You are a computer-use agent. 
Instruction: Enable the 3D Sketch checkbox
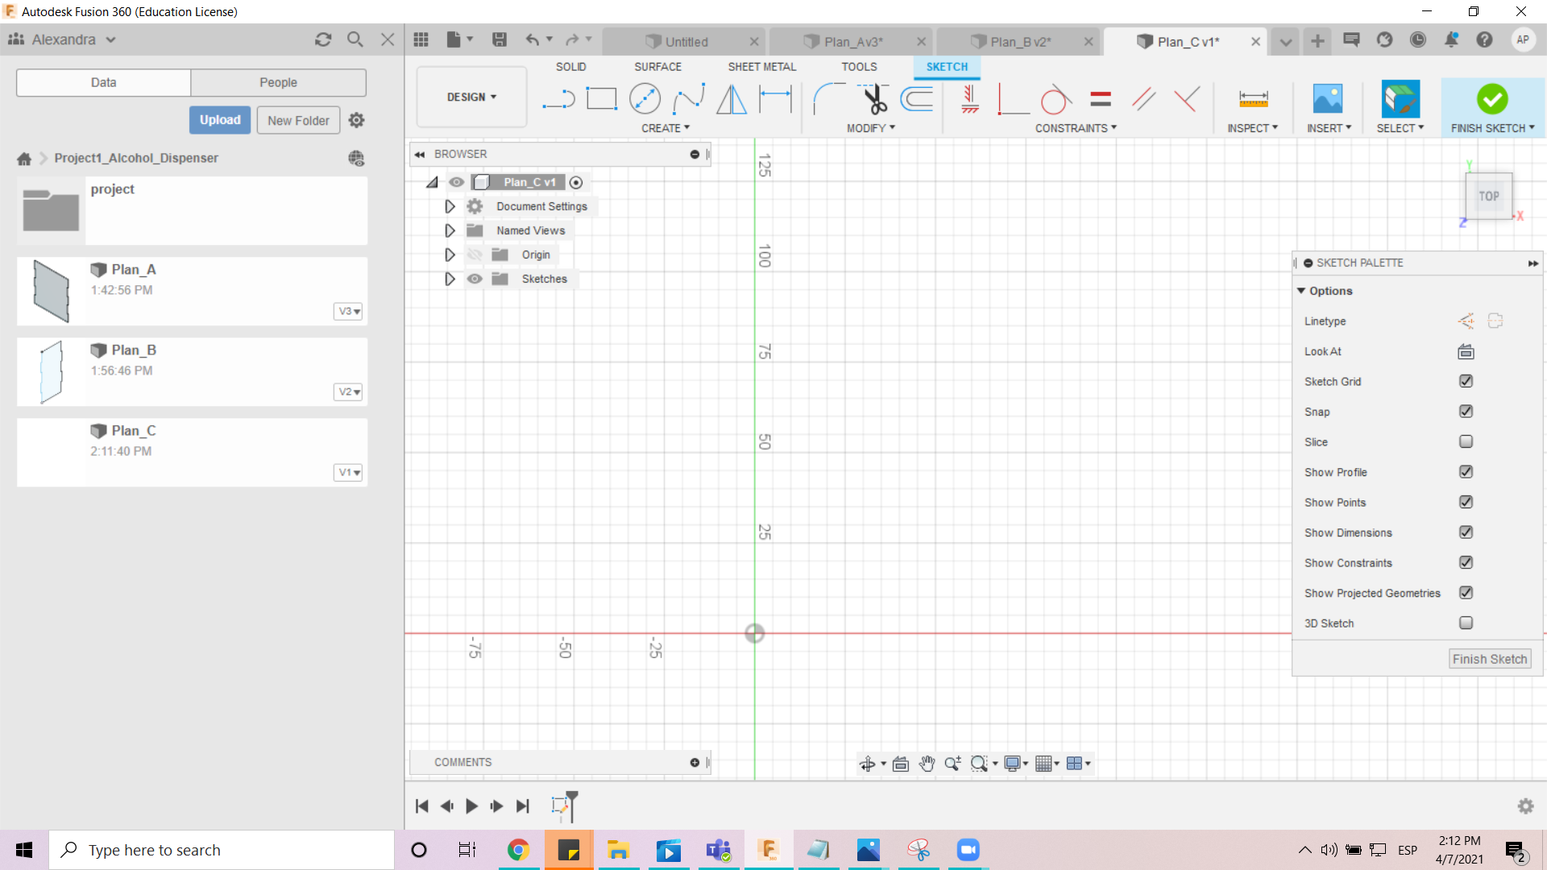tap(1466, 623)
